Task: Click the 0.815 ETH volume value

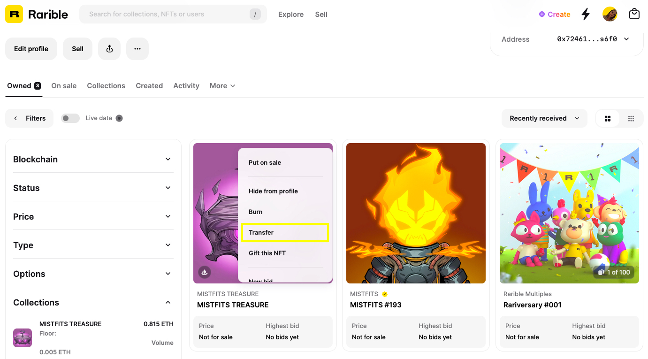Action: click(x=159, y=324)
